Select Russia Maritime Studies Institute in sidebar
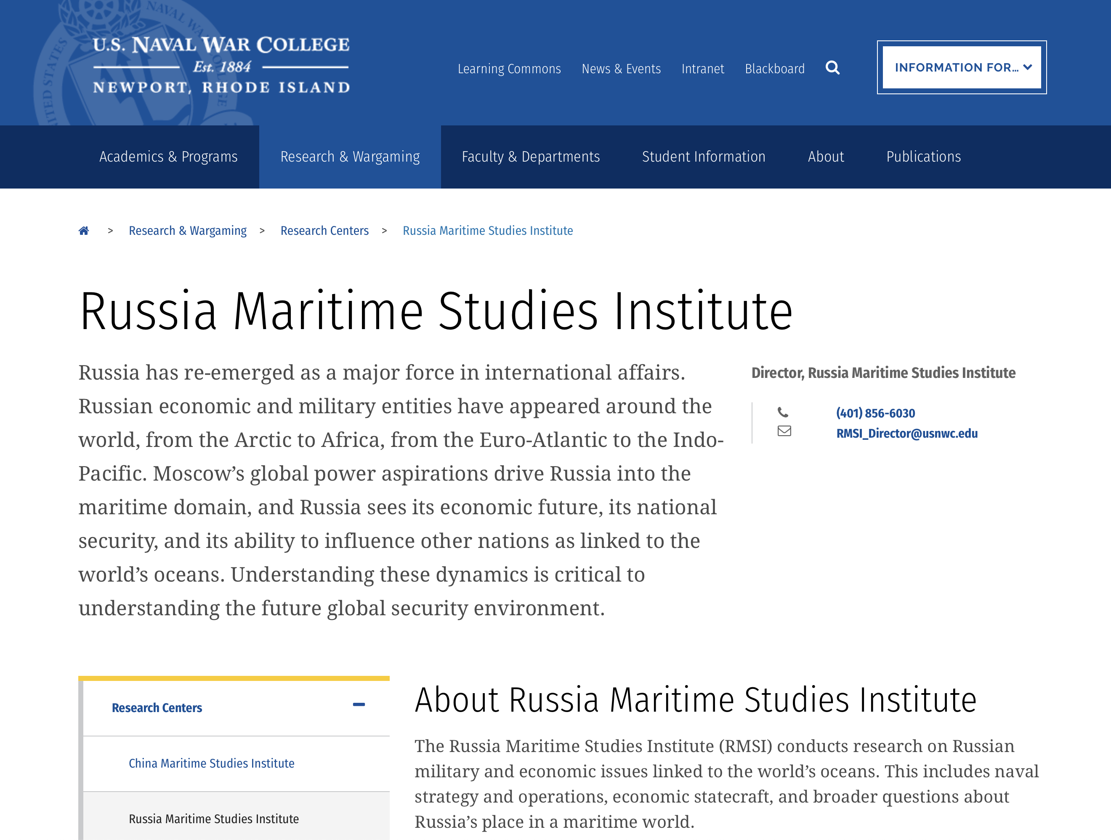The height and width of the screenshot is (840, 1111). click(x=213, y=819)
